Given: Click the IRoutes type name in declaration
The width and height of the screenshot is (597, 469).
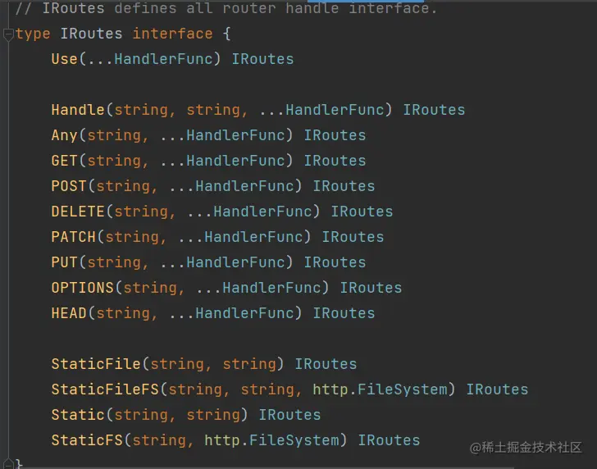Looking at the screenshot, I should click(92, 34).
